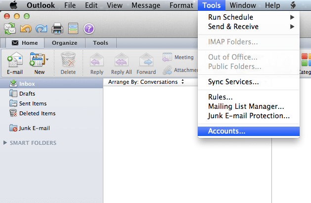Open the Window menu
The image size is (311, 203).
point(243,5)
